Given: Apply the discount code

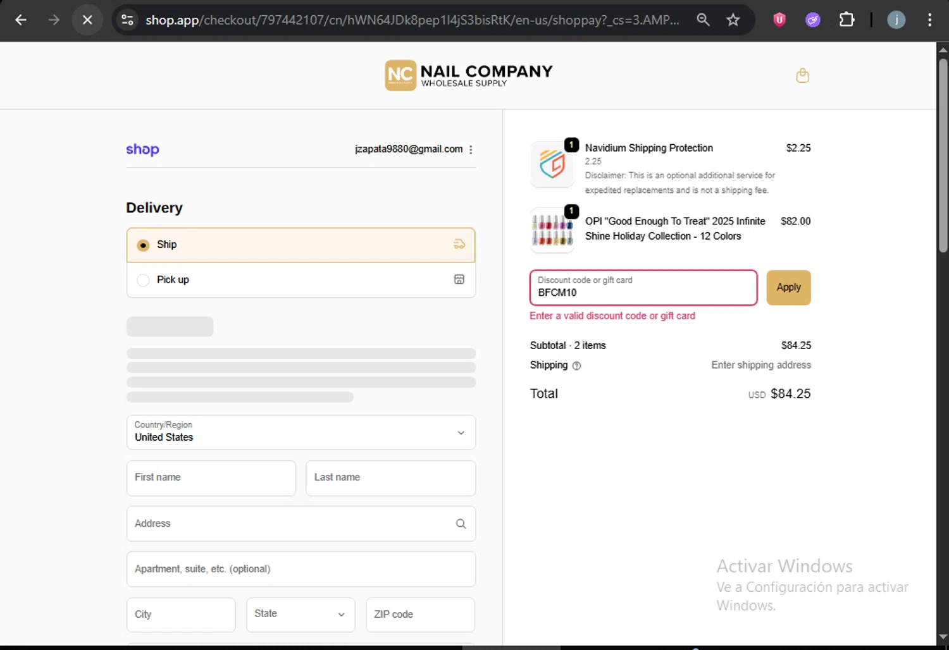Looking at the screenshot, I should click(788, 287).
